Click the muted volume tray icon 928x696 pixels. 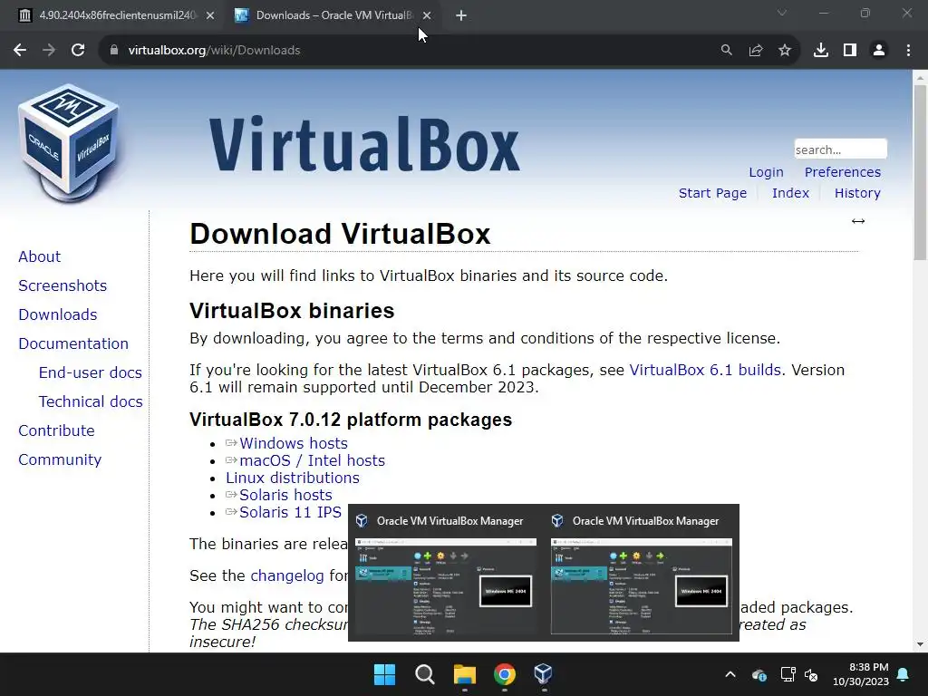coord(811,674)
